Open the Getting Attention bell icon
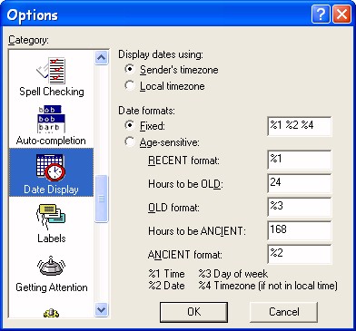Screen dimensions: 356x331 (x=51, y=267)
